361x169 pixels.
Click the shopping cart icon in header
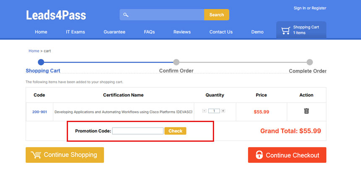286,31
